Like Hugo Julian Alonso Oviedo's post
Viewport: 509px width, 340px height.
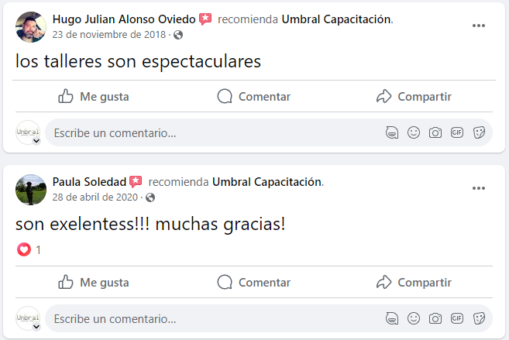[x=94, y=97]
